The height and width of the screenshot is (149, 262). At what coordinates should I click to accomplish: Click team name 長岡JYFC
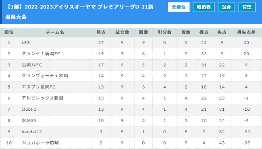32,65
